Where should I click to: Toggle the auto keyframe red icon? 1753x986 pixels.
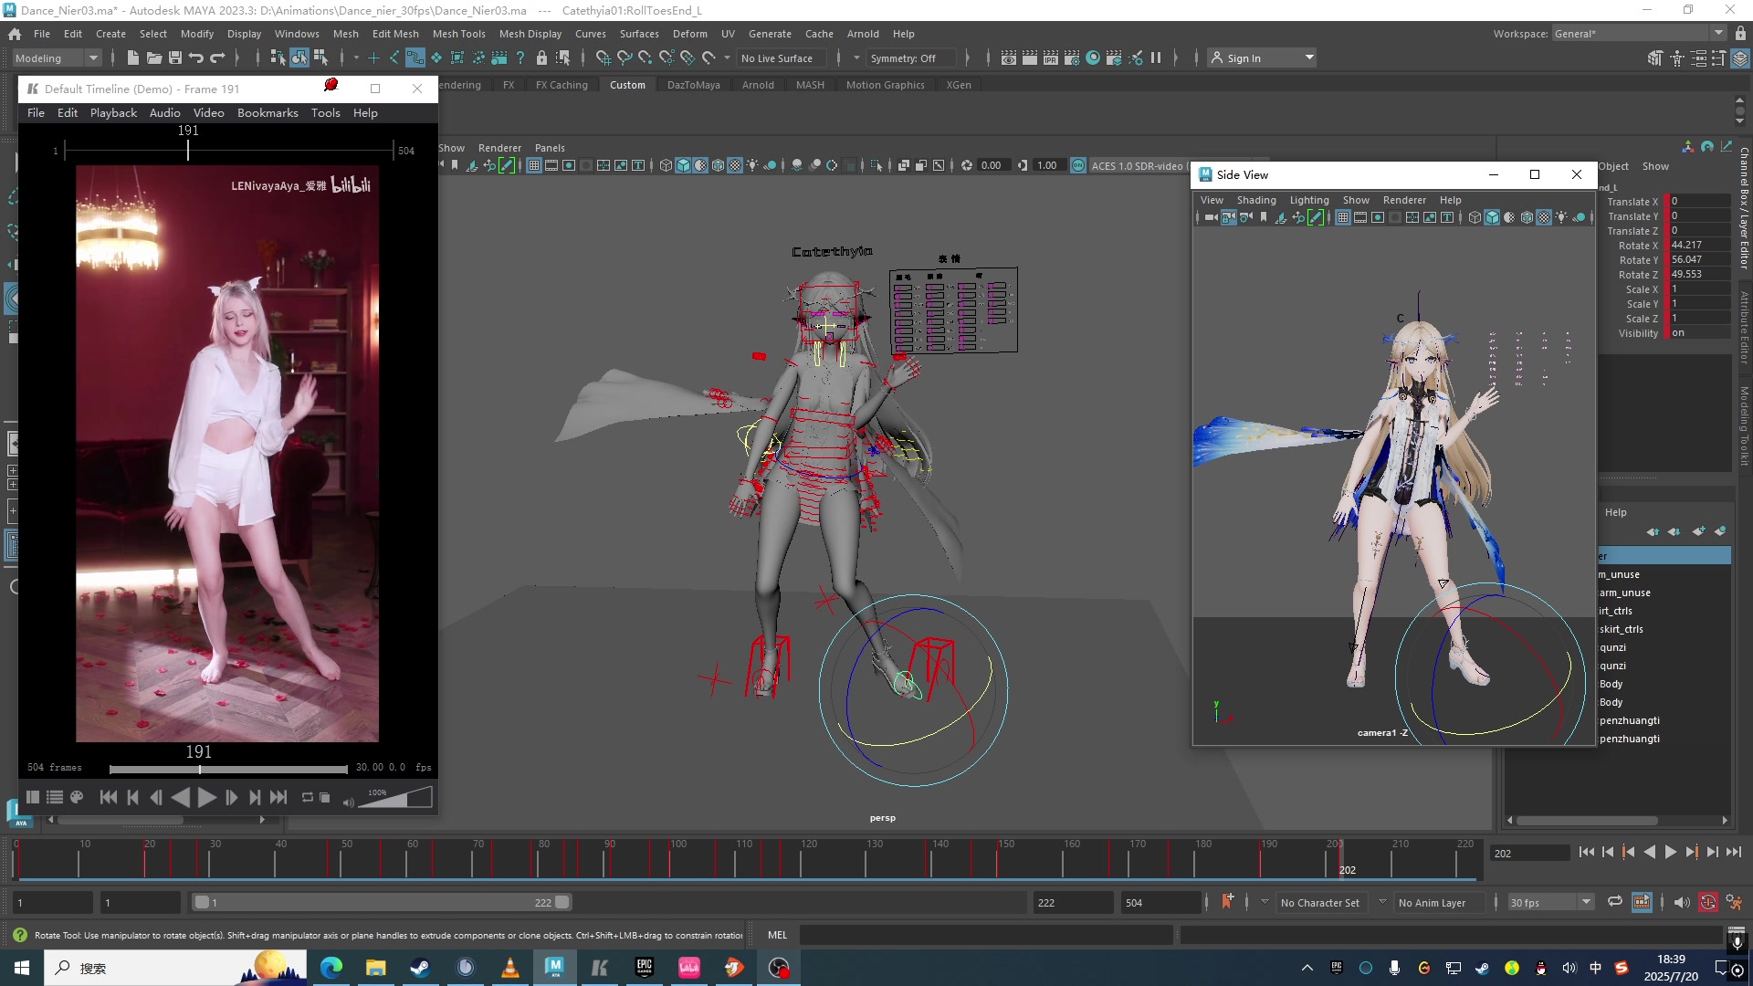(1708, 902)
